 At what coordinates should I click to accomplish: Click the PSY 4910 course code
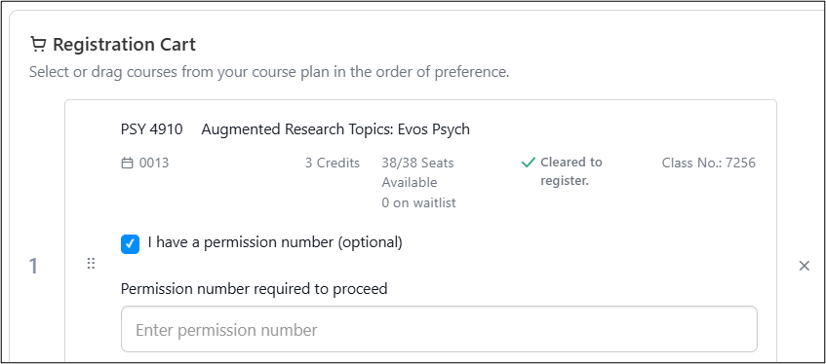click(152, 129)
